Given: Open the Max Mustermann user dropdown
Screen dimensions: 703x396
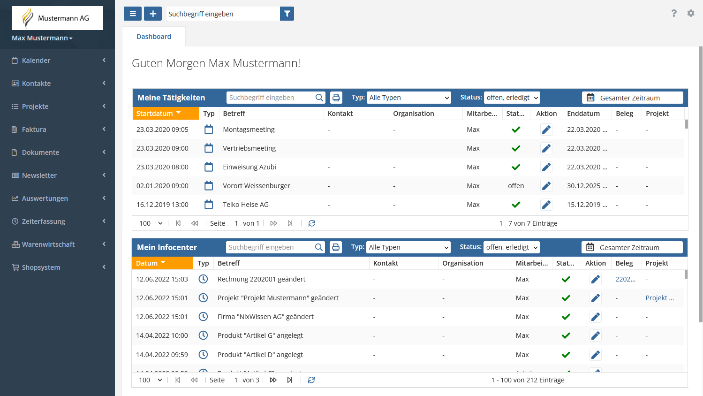Looking at the screenshot, I should click(x=42, y=38).
